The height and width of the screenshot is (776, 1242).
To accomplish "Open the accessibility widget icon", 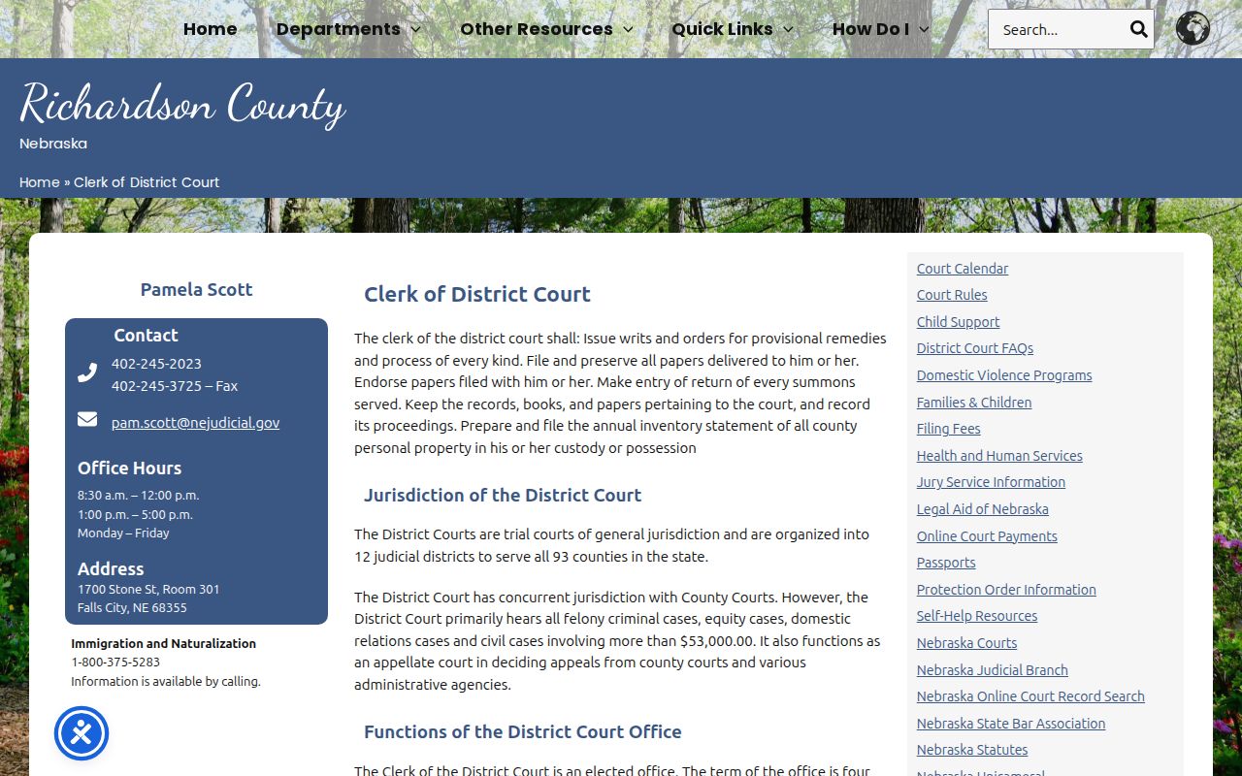I will click(82, 733).
